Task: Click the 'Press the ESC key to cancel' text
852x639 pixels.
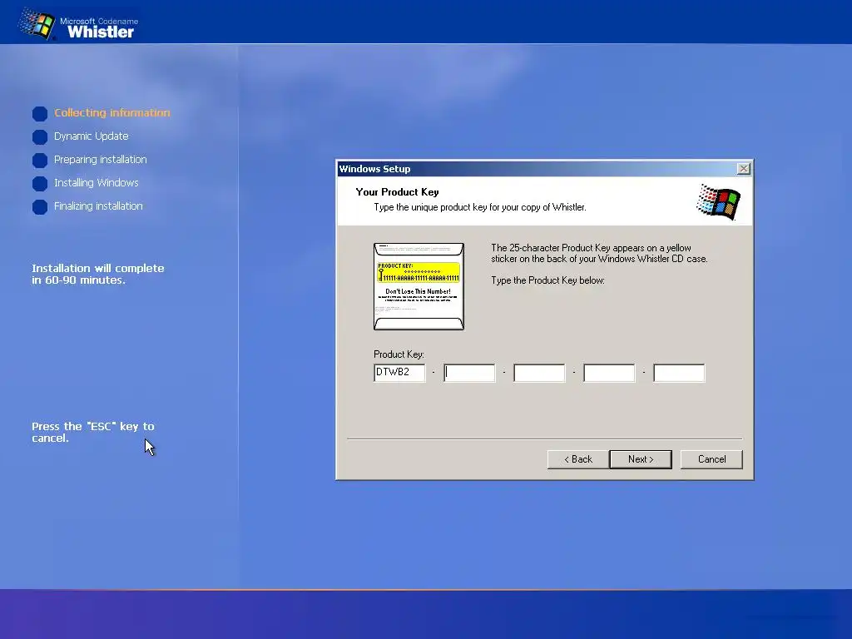Action: pyautogui.click(x=93, y=432)
